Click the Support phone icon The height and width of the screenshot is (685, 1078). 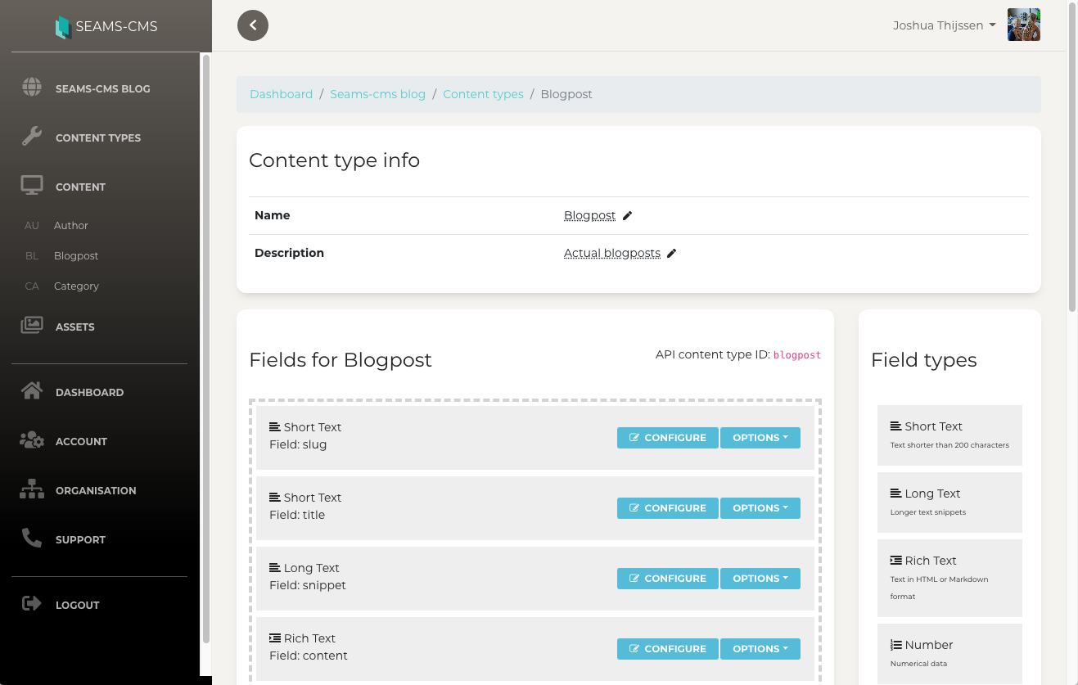pos(32,539)
